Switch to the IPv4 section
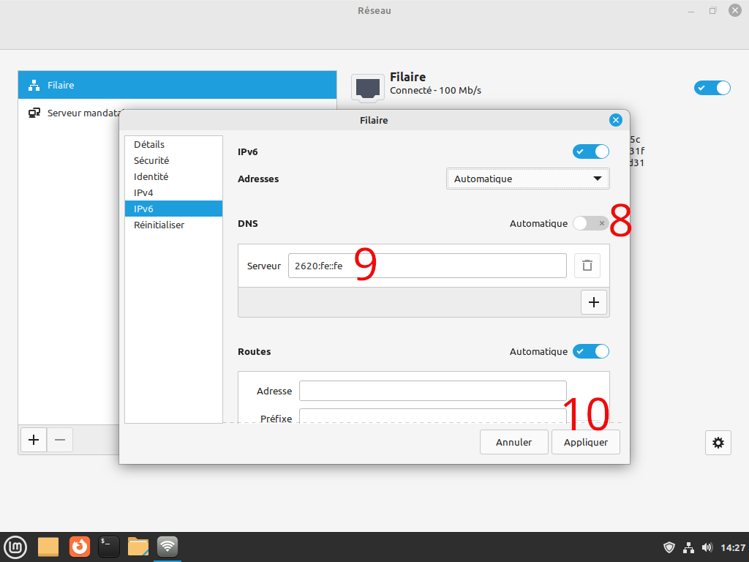 click(143, 192)
